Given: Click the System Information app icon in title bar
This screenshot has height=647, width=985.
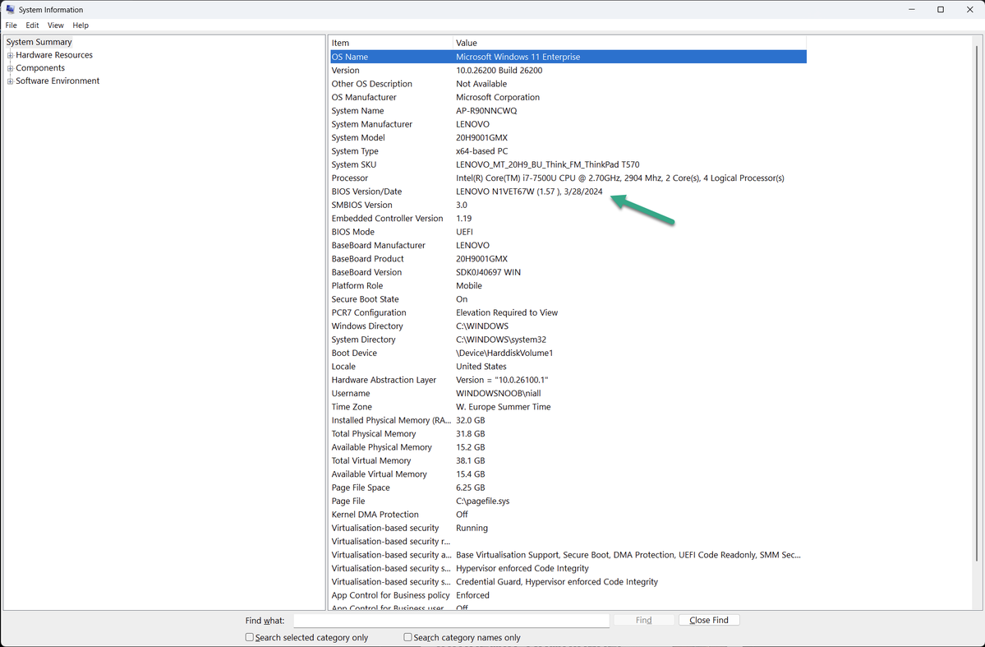Looking at the screenshot, I should (x=10, y=9).
